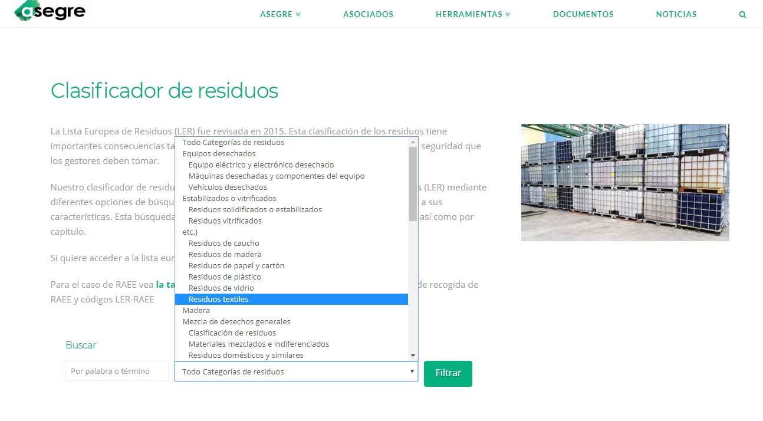
Task: Open the ASOCIADOS page
Action: 368,14
